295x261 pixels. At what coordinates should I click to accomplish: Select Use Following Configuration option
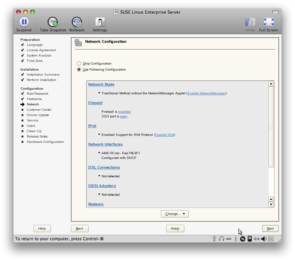tap(79, 70)
